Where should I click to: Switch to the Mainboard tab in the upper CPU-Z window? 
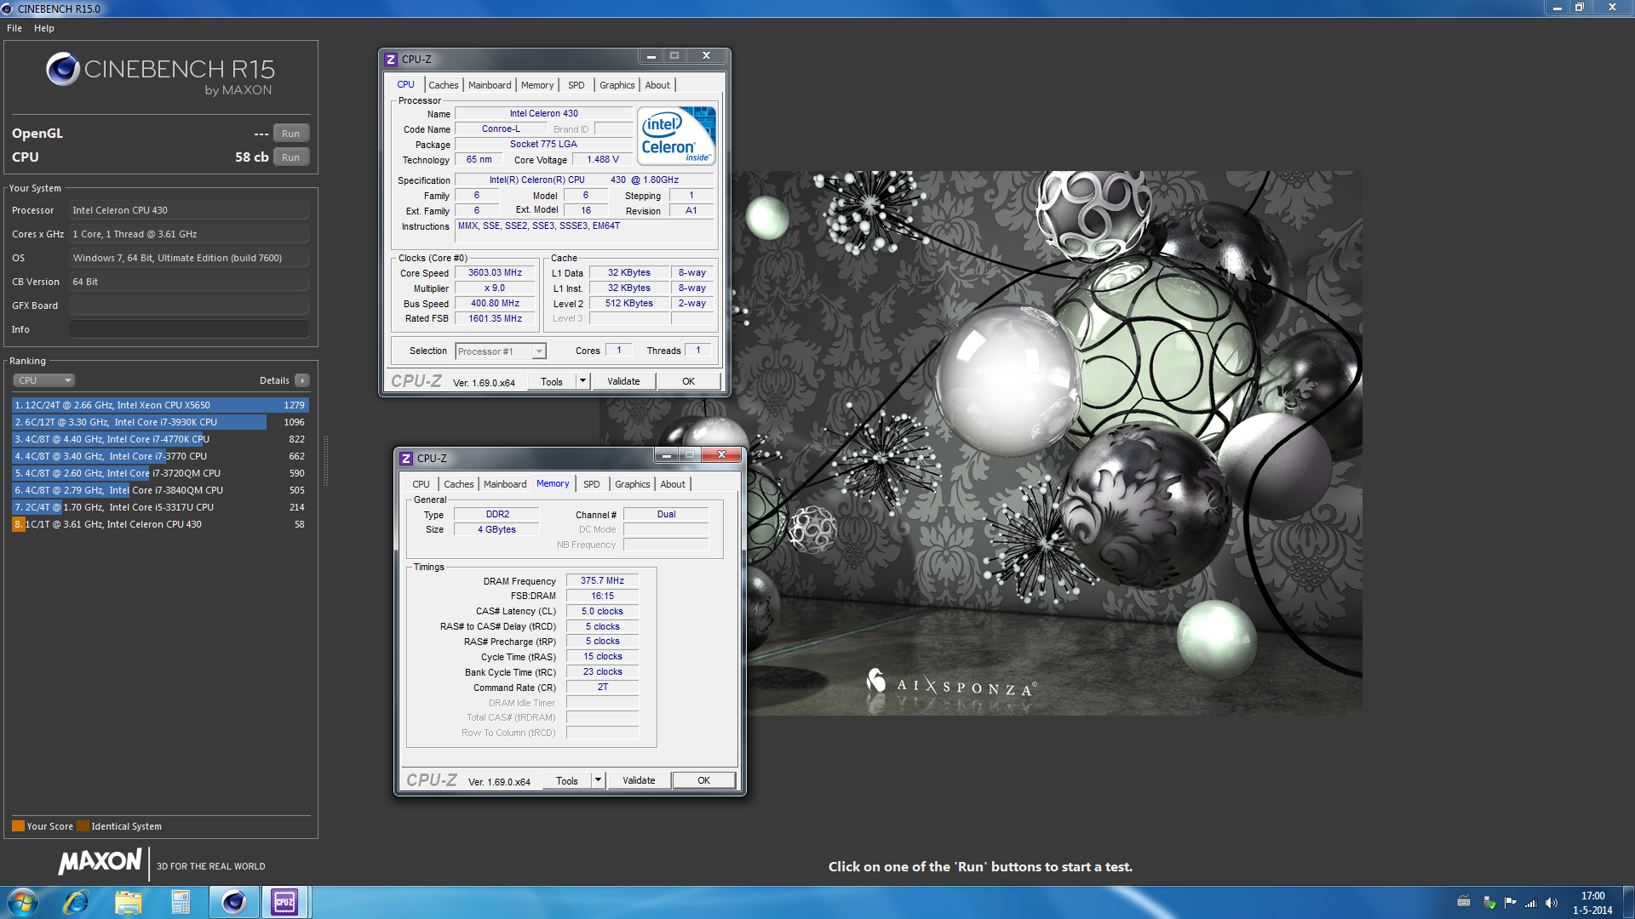tap(490, 85)
